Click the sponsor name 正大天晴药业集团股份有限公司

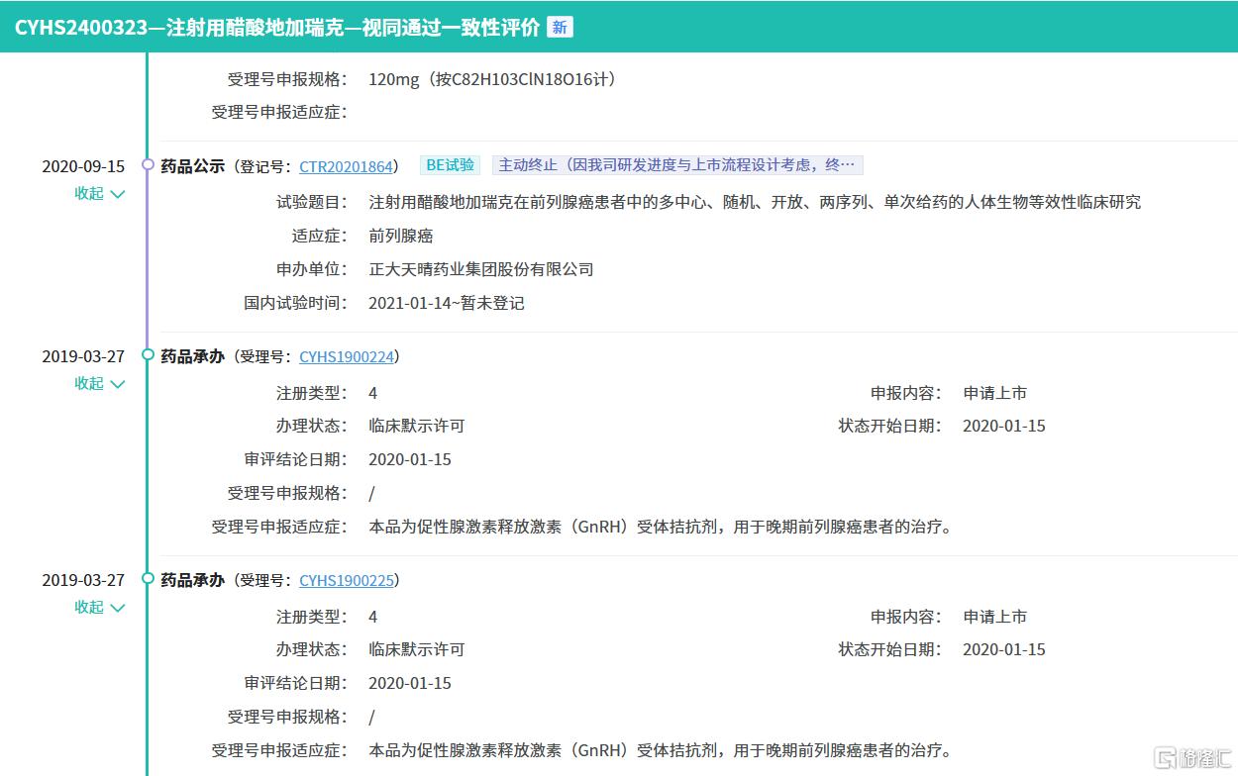click(x=480, y=269)
